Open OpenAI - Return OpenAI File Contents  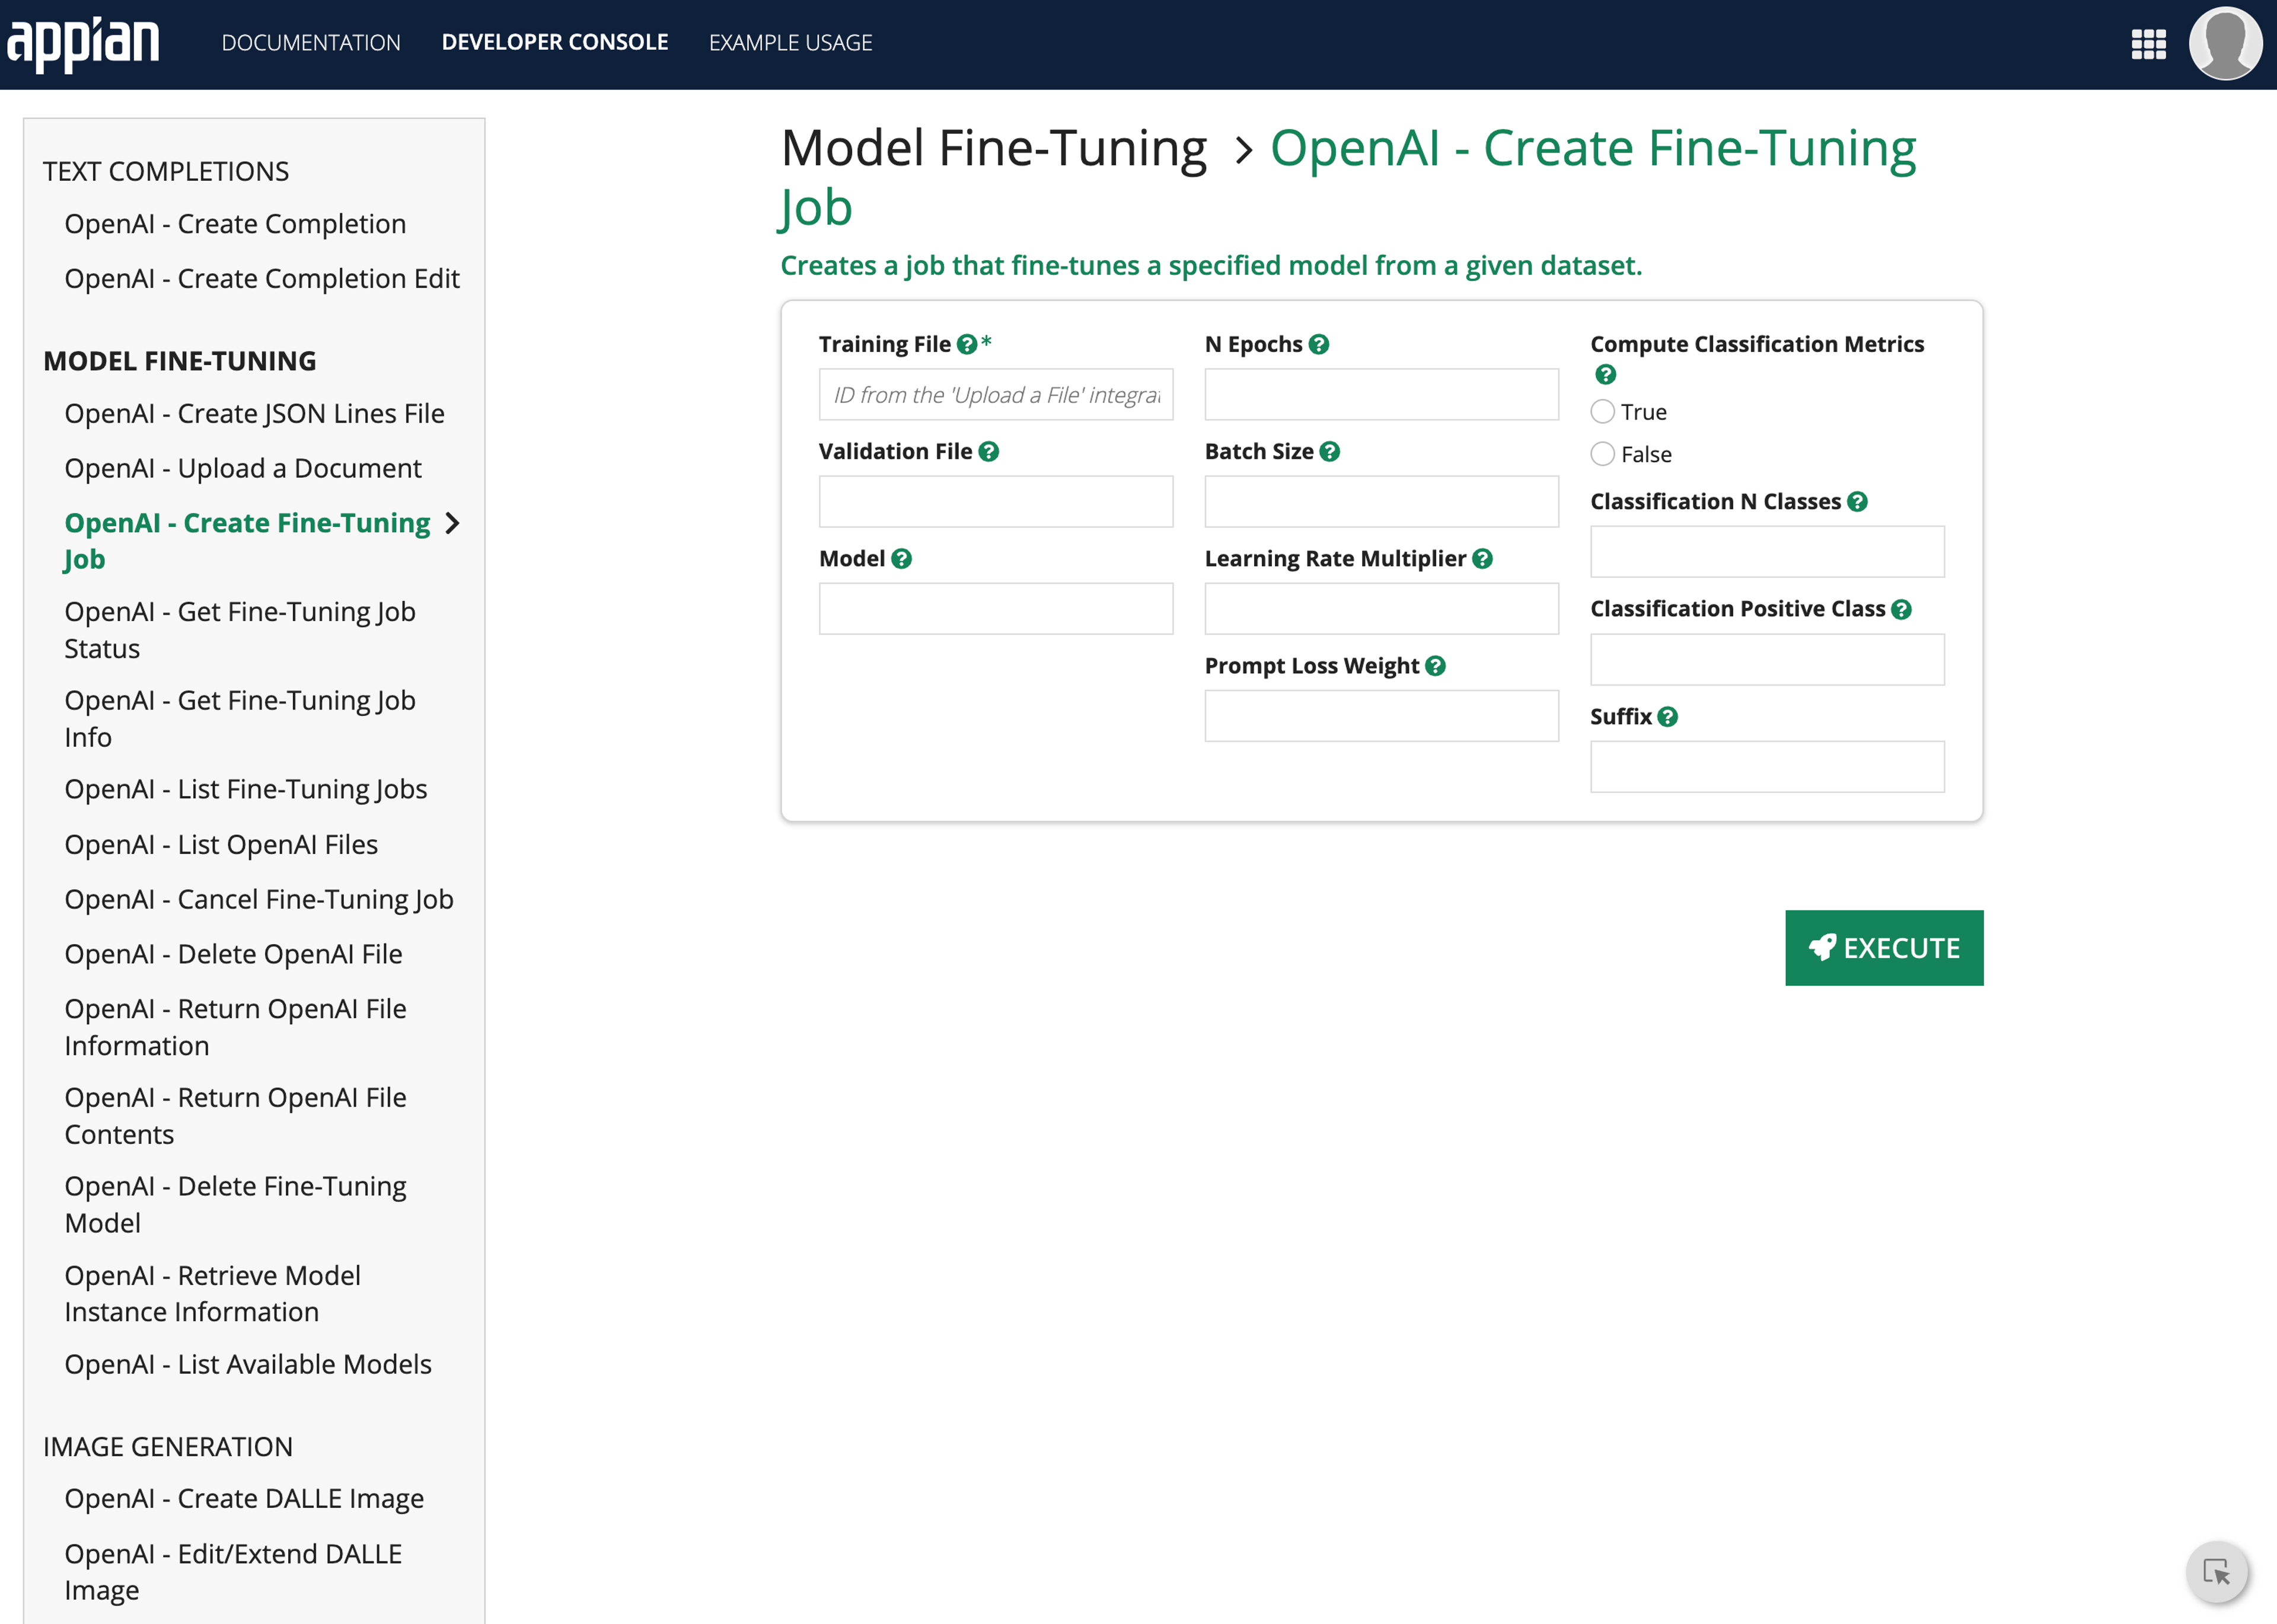[x=235, y=1116]
